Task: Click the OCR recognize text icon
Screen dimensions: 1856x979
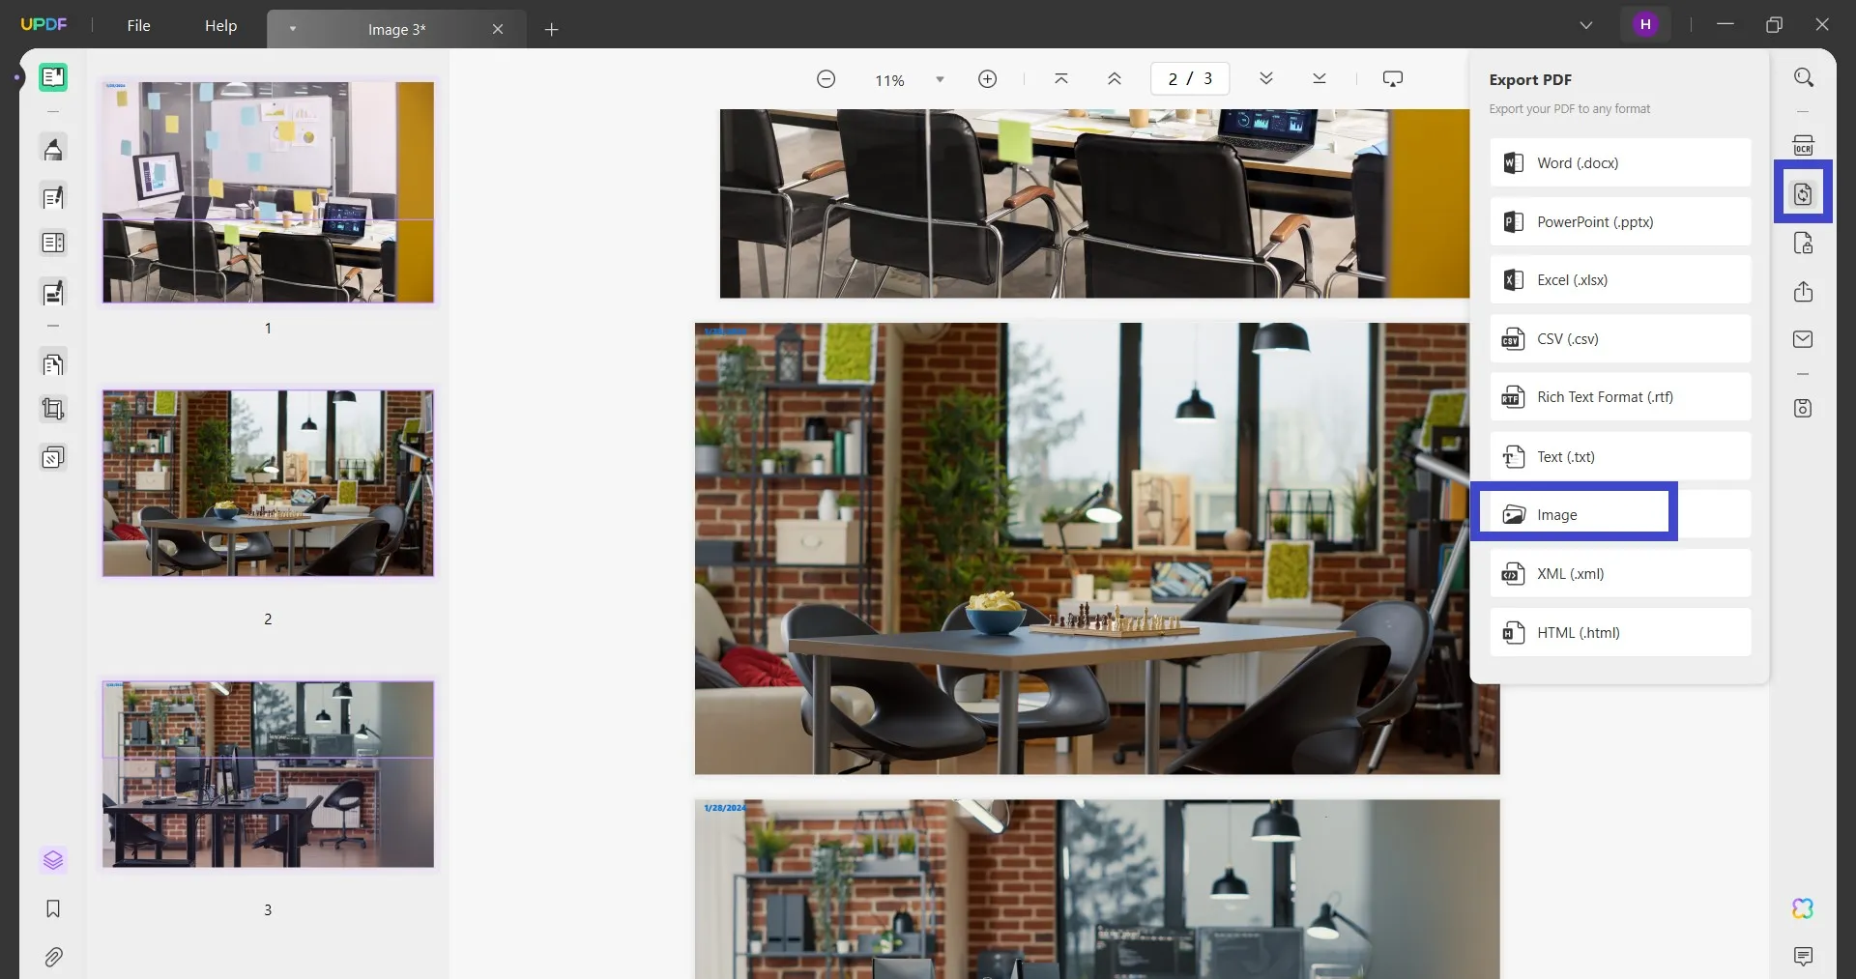Action: (x=1803, y=146)
